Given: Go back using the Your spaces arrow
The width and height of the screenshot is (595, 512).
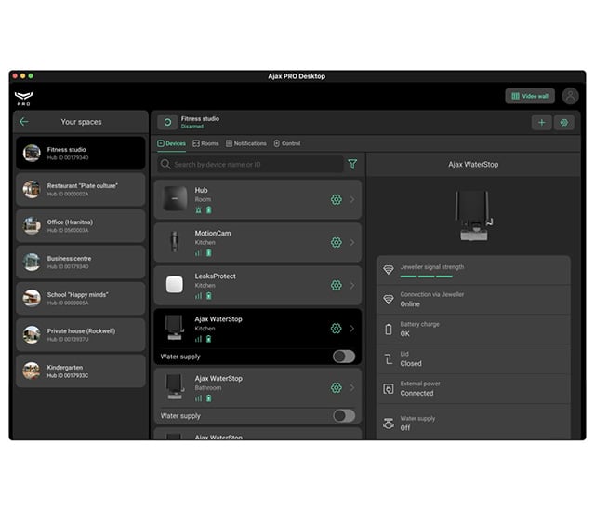Looking at the screenshot, I should tap(24, 122).
